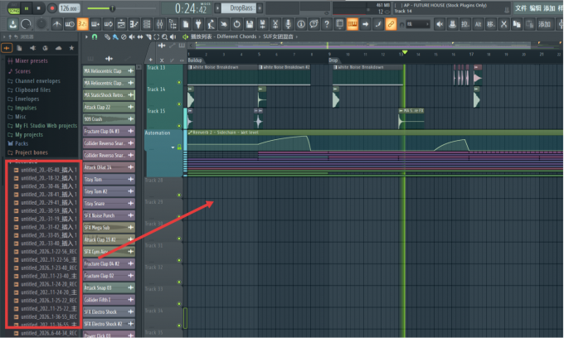Toggle the orange typing keyboard to piano button

pyautogui.click(x=352, y=24)
